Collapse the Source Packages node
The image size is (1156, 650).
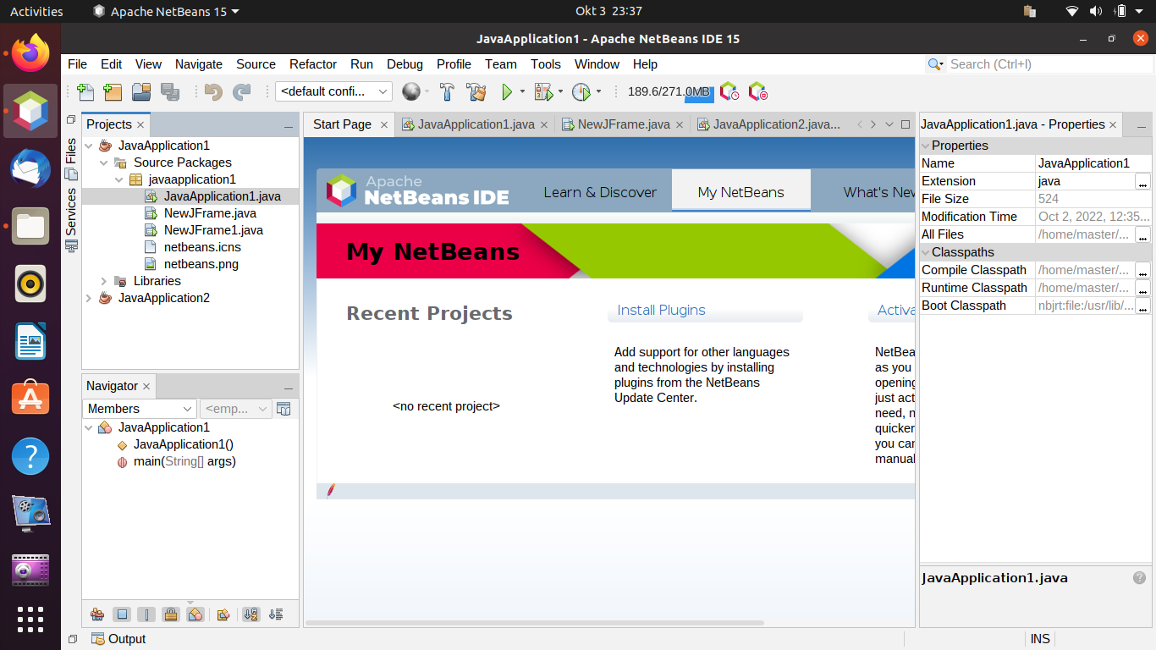pyautogui.click(x=104, y=162)
